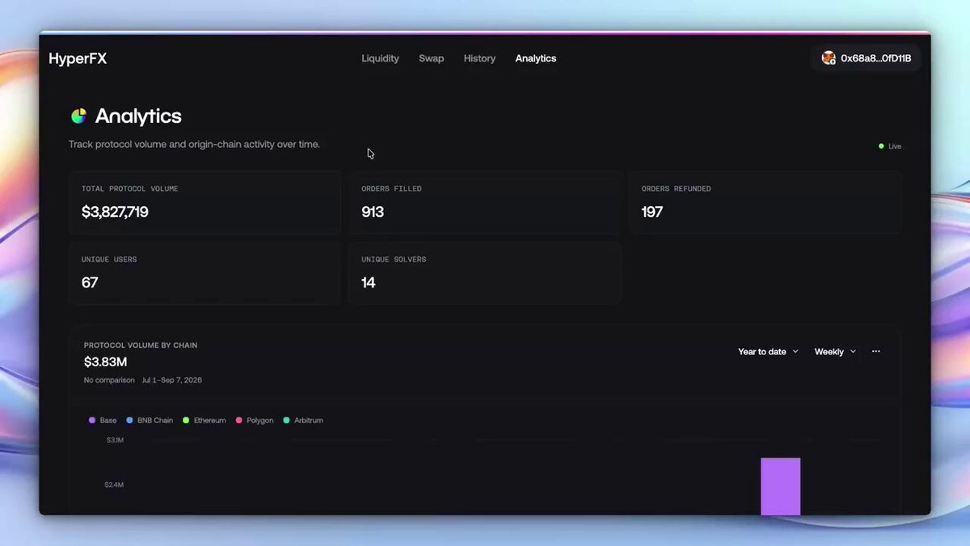
Task: Open the History tab
Action: click(x=479, y=58)
